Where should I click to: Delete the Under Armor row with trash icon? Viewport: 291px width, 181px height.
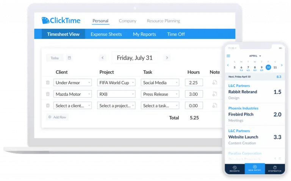pyautogui.click(x=48, y=82)
